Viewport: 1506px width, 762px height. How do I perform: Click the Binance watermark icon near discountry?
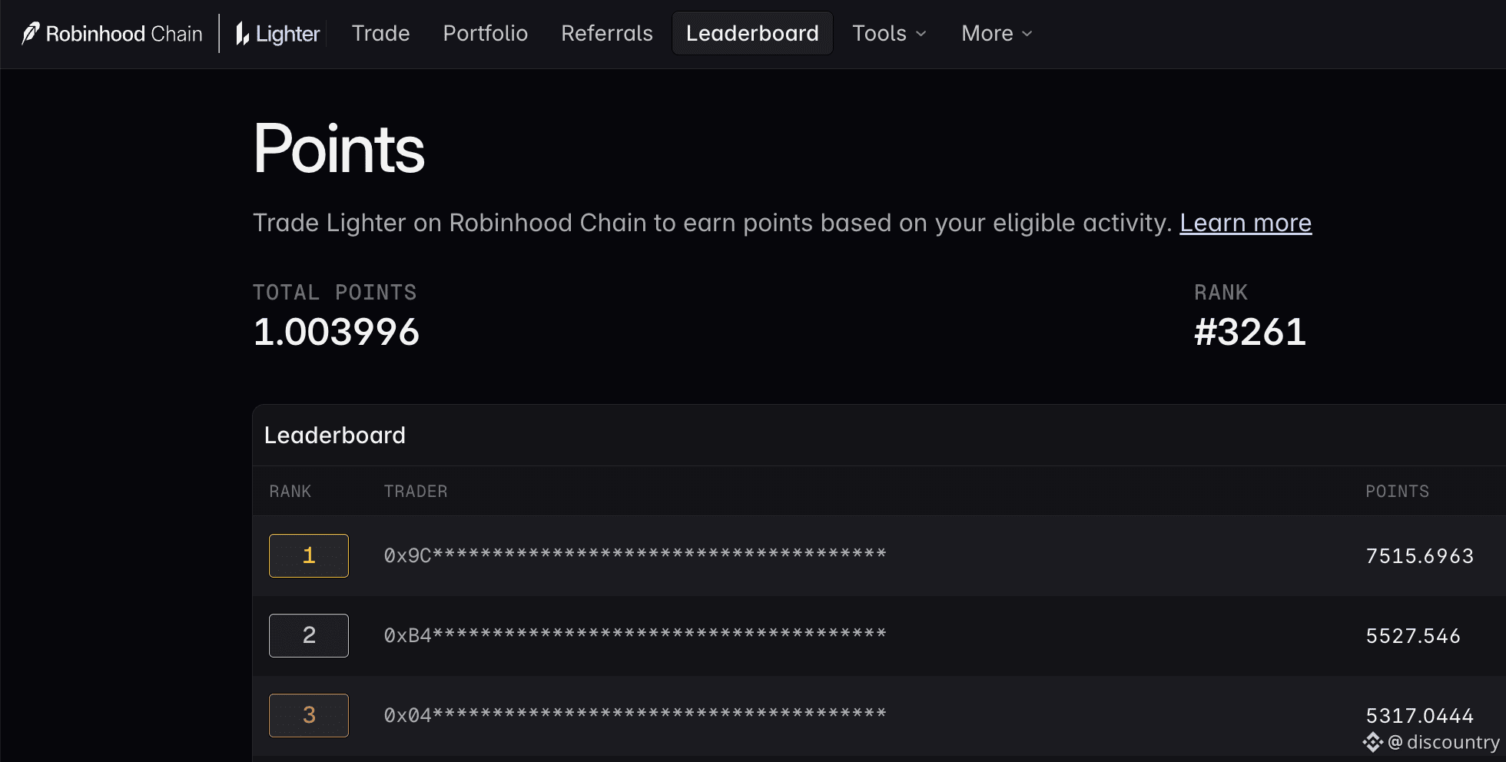(1373, 742)
